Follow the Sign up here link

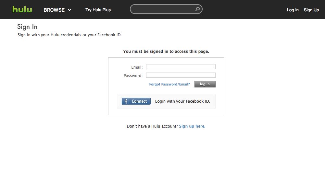click(x=192, y=126)
